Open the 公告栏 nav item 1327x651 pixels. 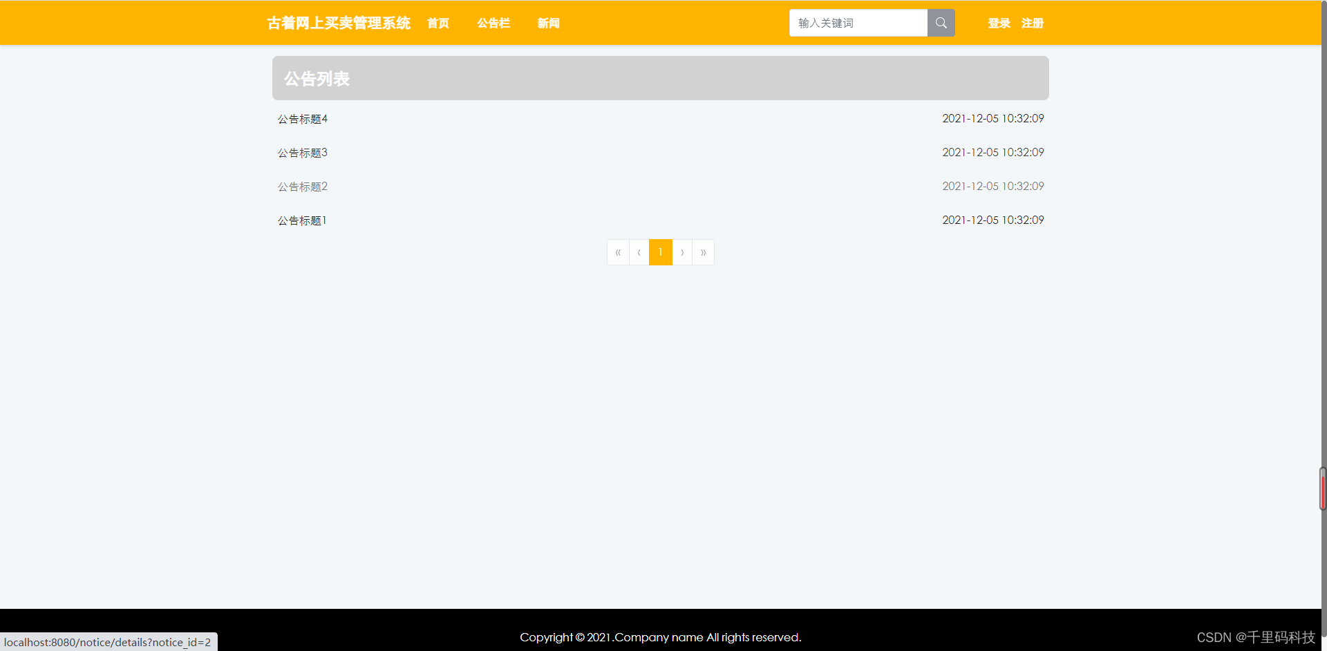tap(493, 23)
